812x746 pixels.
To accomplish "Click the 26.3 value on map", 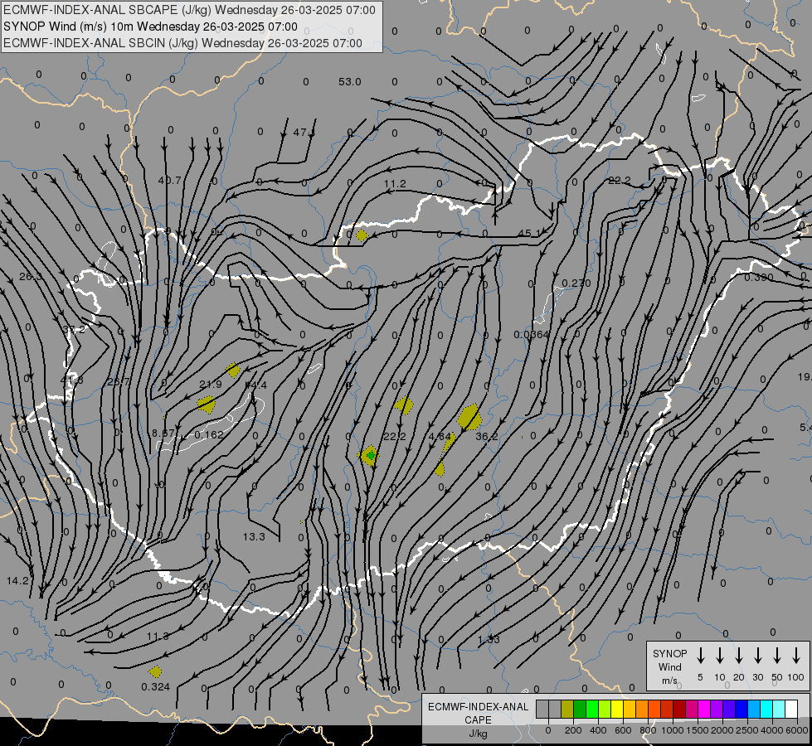I will point(30,277).
